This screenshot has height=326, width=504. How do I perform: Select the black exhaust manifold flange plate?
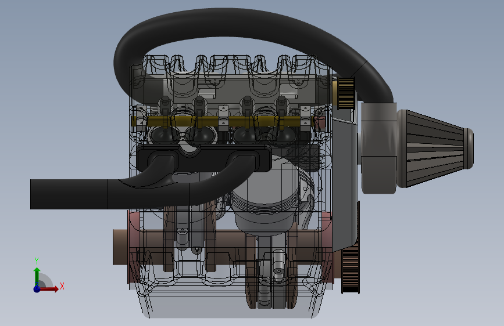coord(205,158)
